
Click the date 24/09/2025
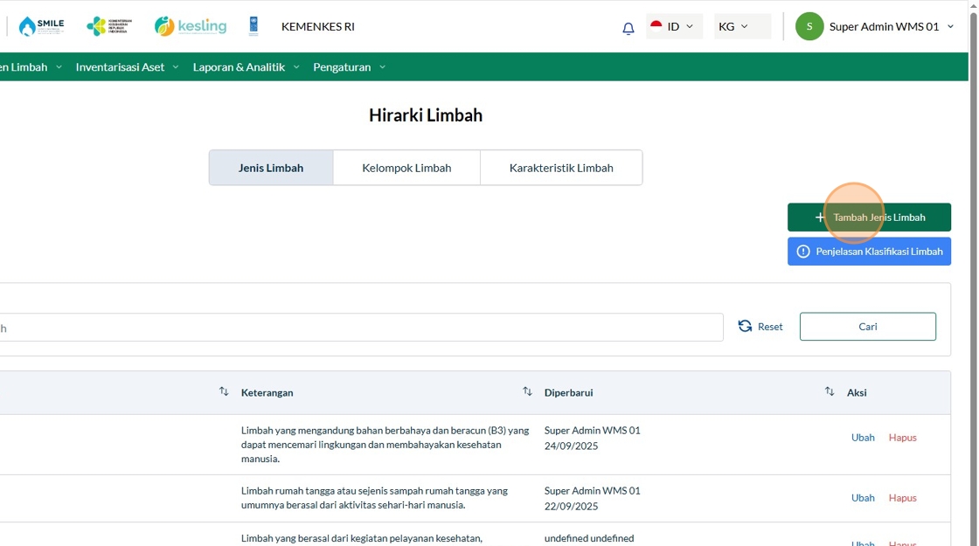click(572, 446)
